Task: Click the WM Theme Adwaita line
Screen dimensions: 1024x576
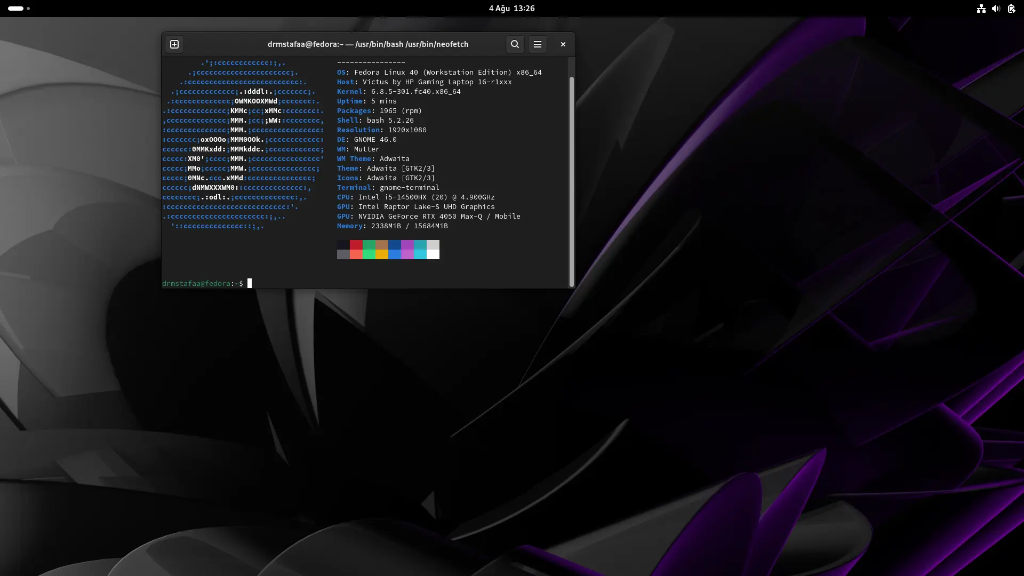Action: pos(373,158)
